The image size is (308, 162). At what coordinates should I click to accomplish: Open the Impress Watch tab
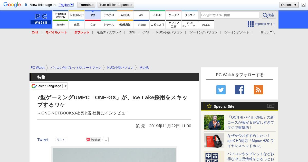60,15
